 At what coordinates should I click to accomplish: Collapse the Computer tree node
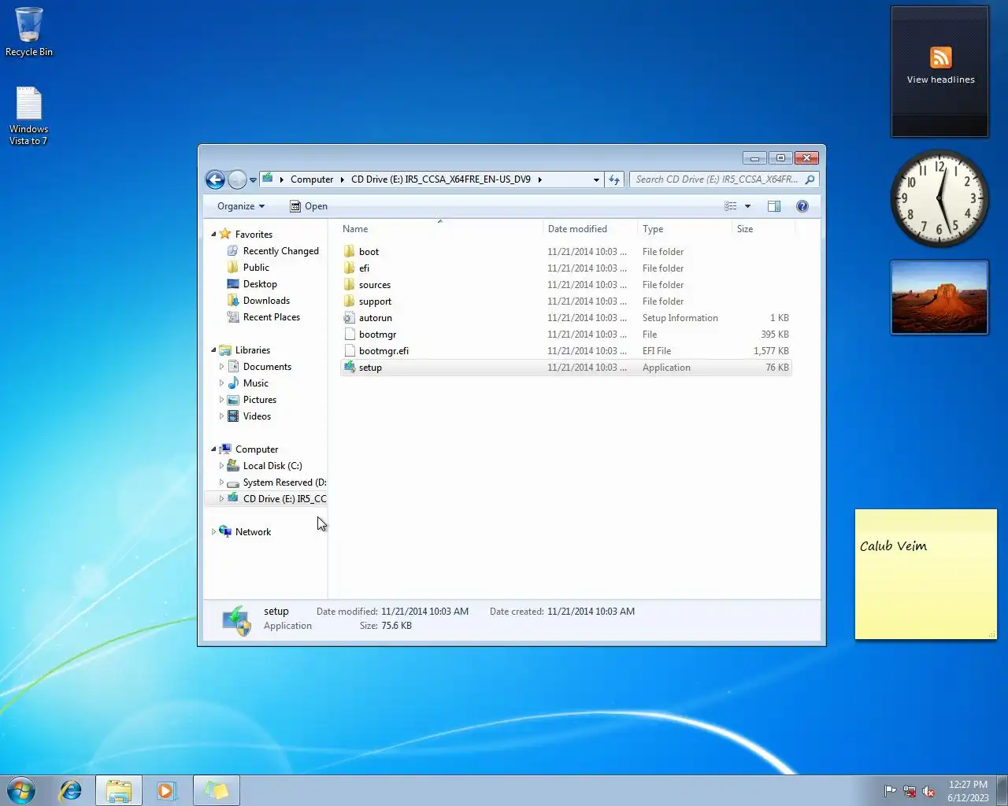(213, 449)
